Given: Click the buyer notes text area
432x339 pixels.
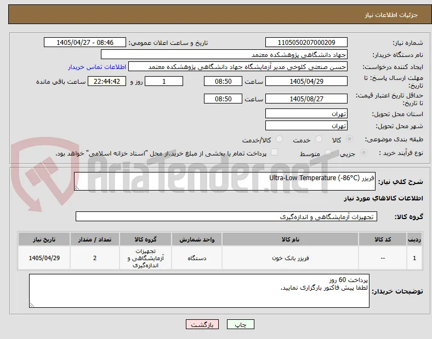Looking at the screenshot, I should pos(199,291).
